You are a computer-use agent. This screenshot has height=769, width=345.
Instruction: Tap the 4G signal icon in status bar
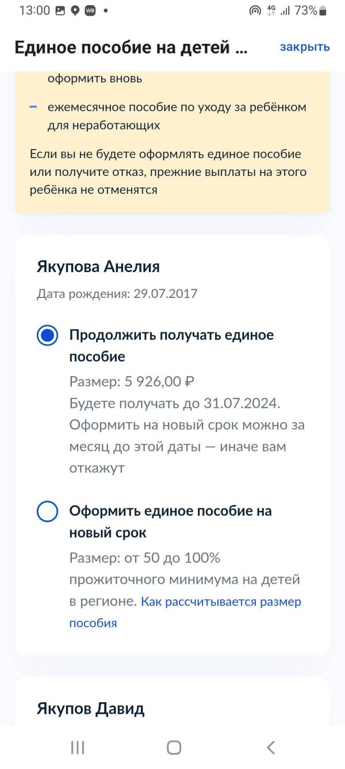pos(271,10)
